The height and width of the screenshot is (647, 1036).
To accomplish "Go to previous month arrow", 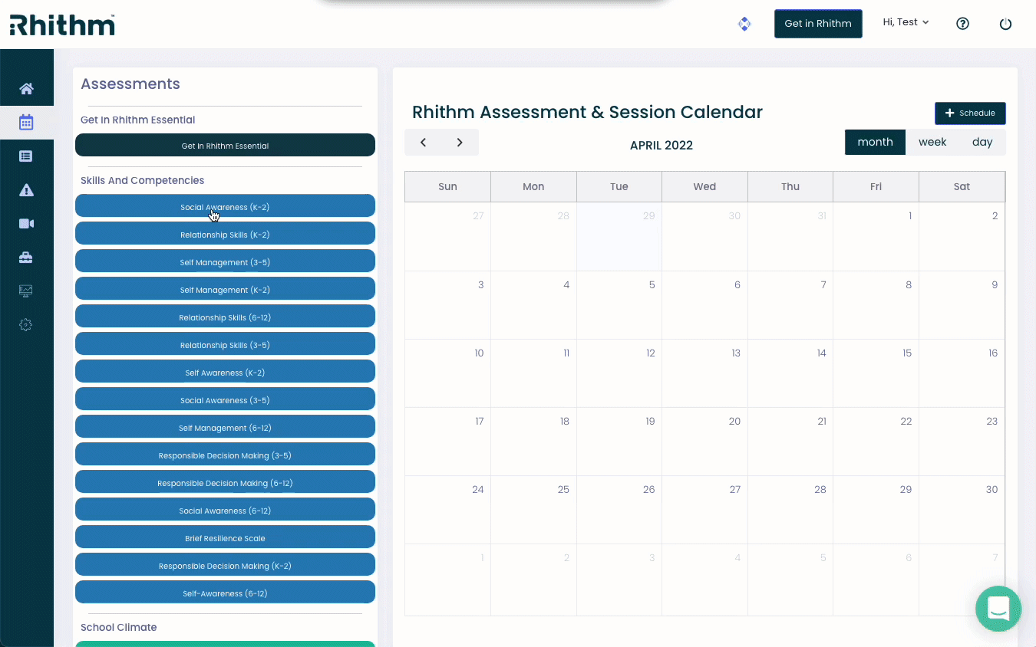I will pyautogui.click(x=423, y=143).
